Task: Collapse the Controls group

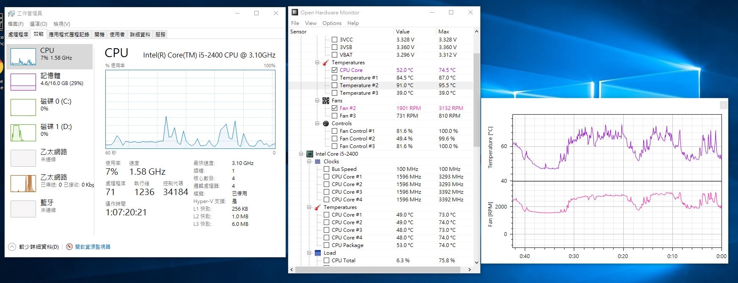Action: 317,124
